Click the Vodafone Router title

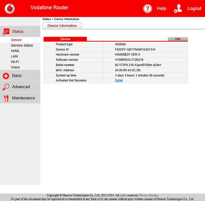coord(49,8)
